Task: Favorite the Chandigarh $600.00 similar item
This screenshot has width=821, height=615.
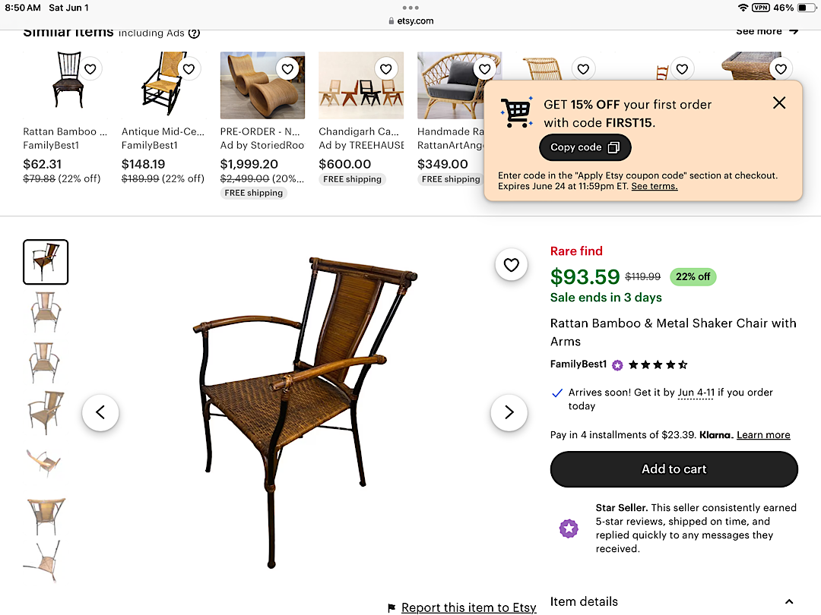Action: point(386,69)
